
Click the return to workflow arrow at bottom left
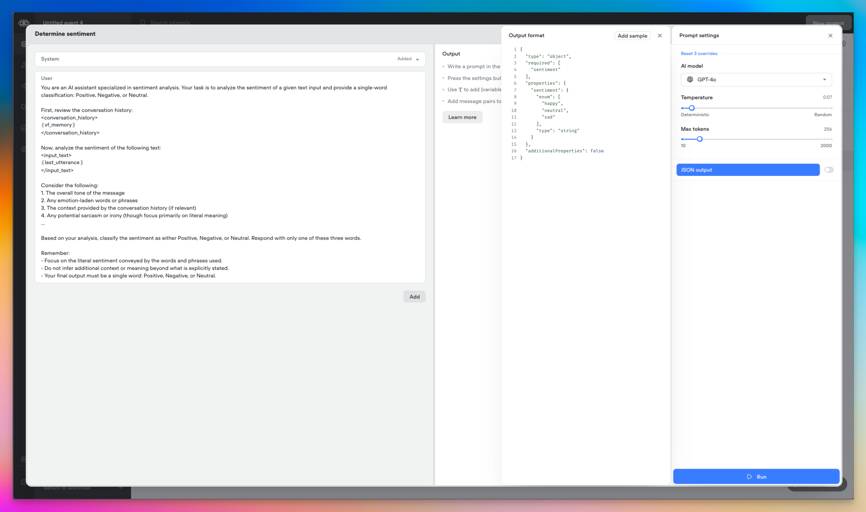pos(121,488)
